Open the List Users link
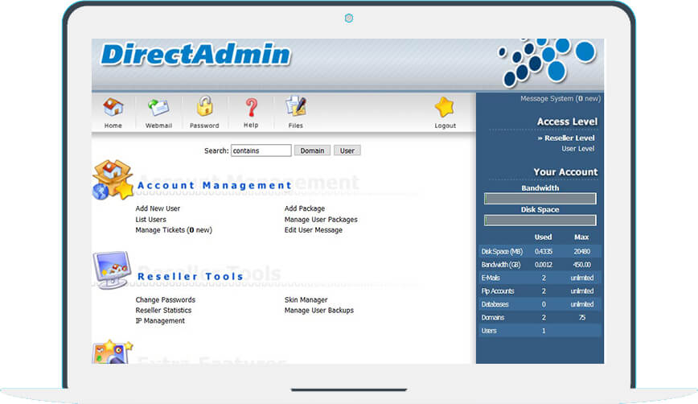This screenshot has height=404, width=698. pyautogui.click(x=151, y=219)
